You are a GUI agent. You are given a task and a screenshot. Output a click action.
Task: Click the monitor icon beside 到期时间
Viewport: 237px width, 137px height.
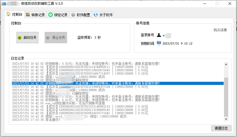pyautogui.click(x=159, y=43)
